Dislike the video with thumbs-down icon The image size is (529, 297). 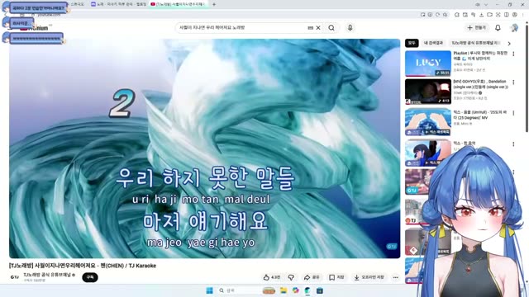(x=291, y=277)
